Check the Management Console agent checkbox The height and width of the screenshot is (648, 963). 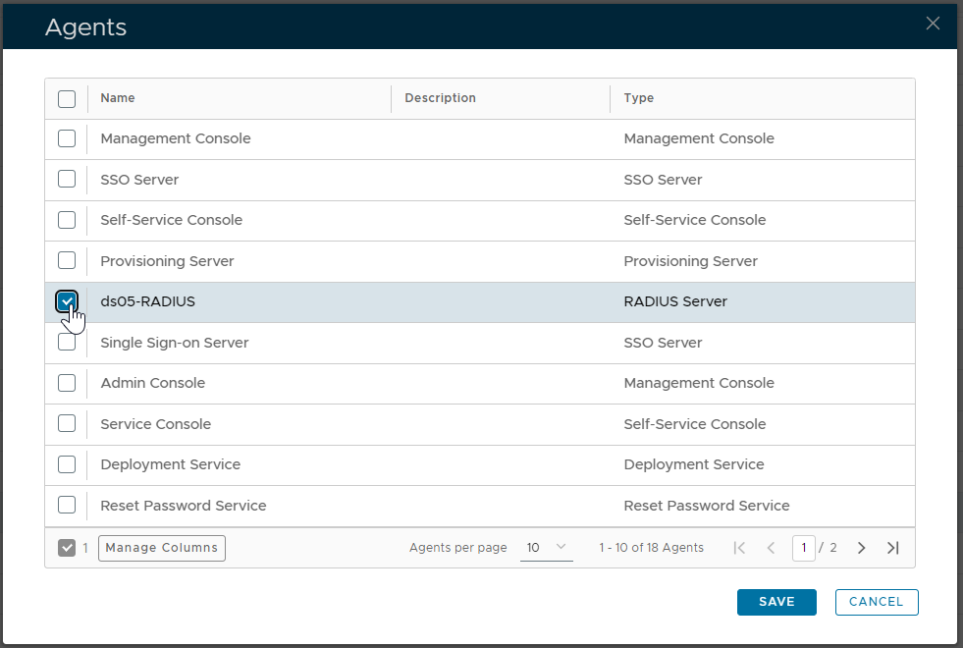pyautogui.click(x=67, y=138)
